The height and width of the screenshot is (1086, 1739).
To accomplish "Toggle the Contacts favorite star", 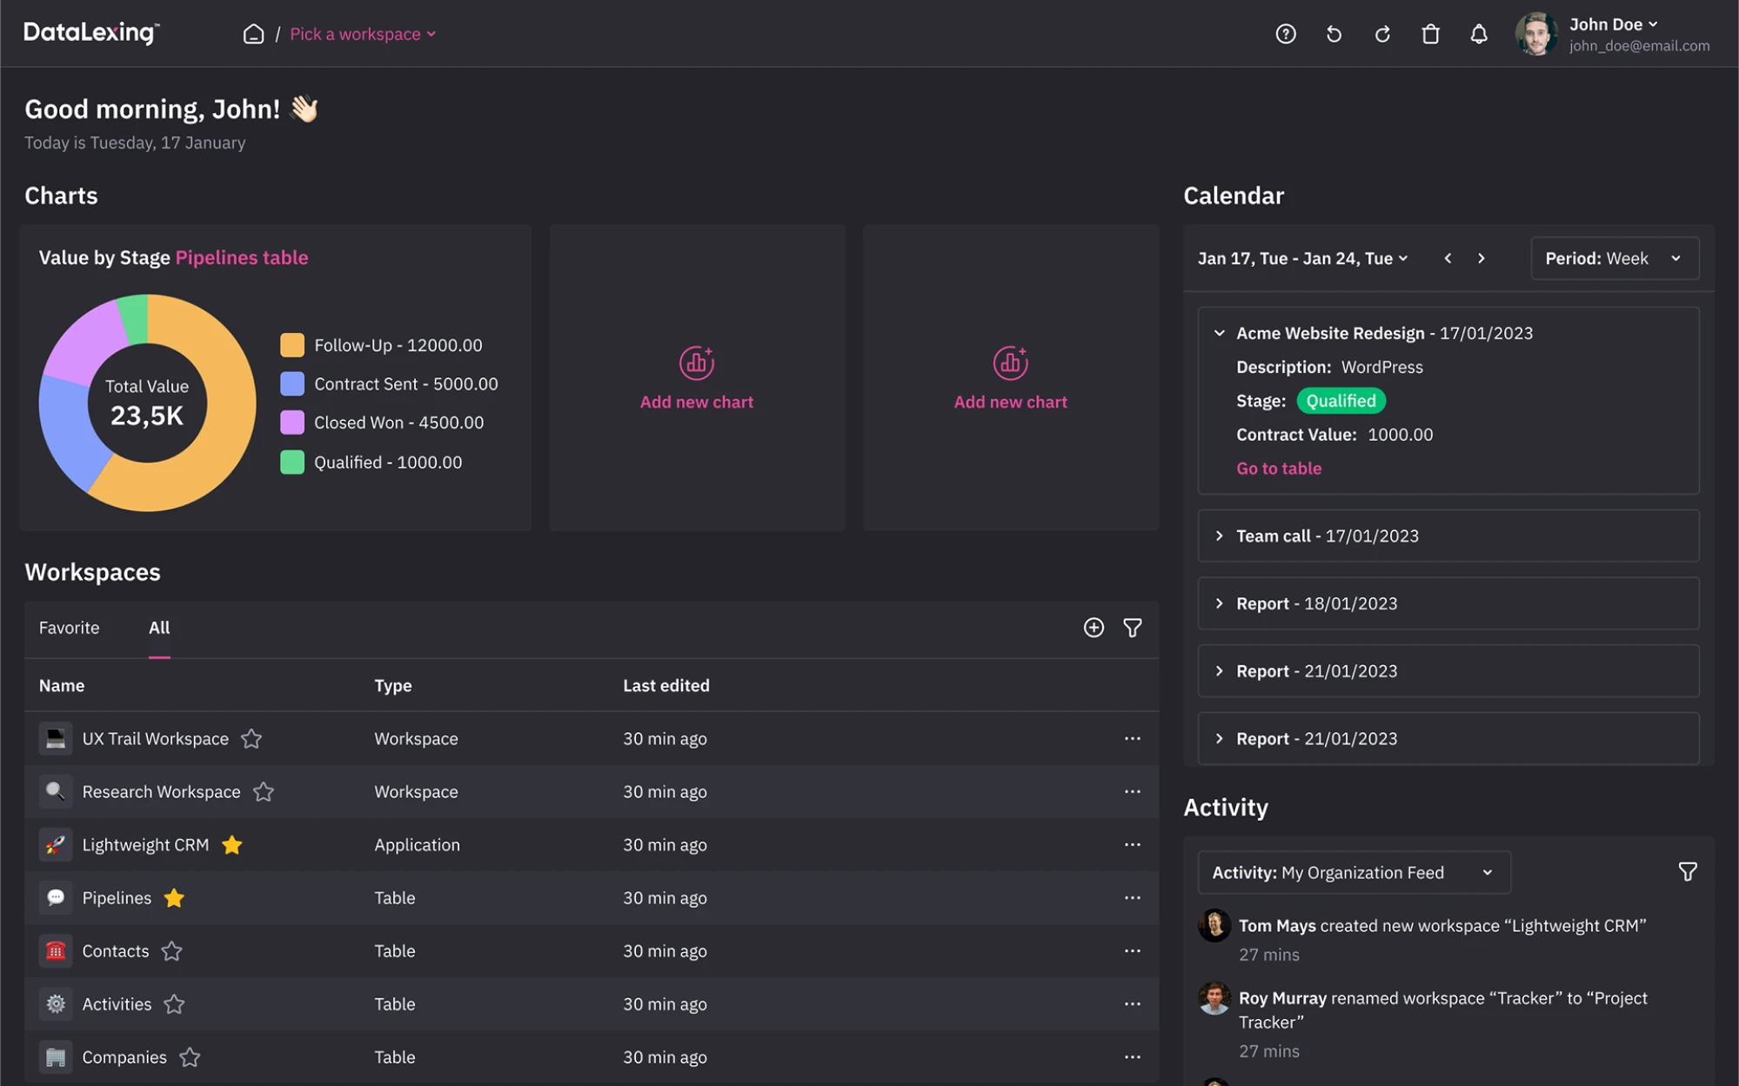I will (x=171, y=950).
